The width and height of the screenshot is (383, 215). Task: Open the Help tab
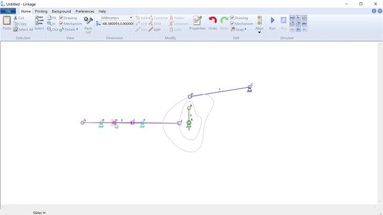click(102, 11)
